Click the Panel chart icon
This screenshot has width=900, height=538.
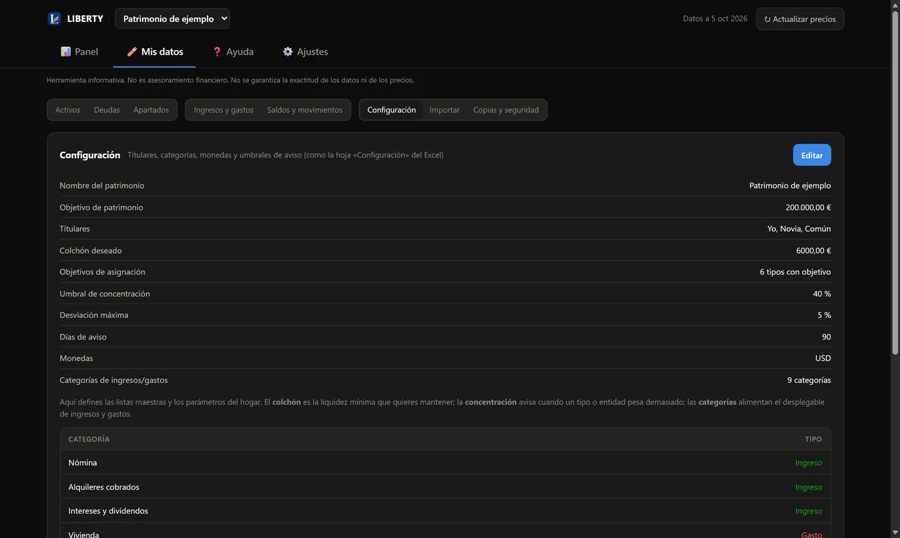[66, 51]
